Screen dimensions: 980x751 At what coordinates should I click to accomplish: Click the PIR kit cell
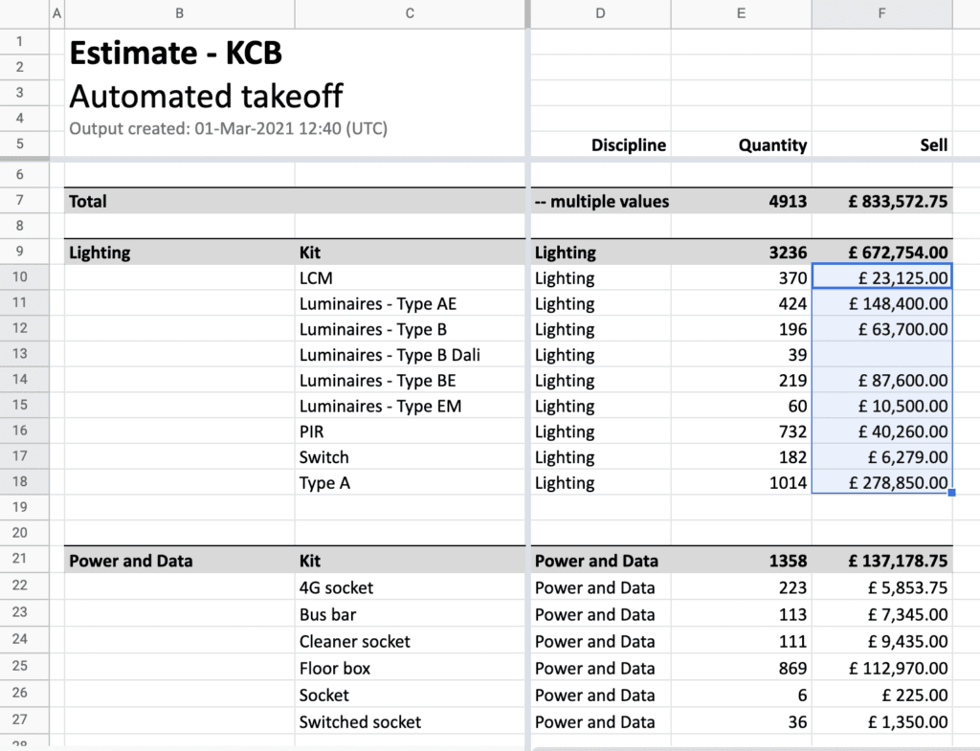pyautogui.click(x=410, y=431)
